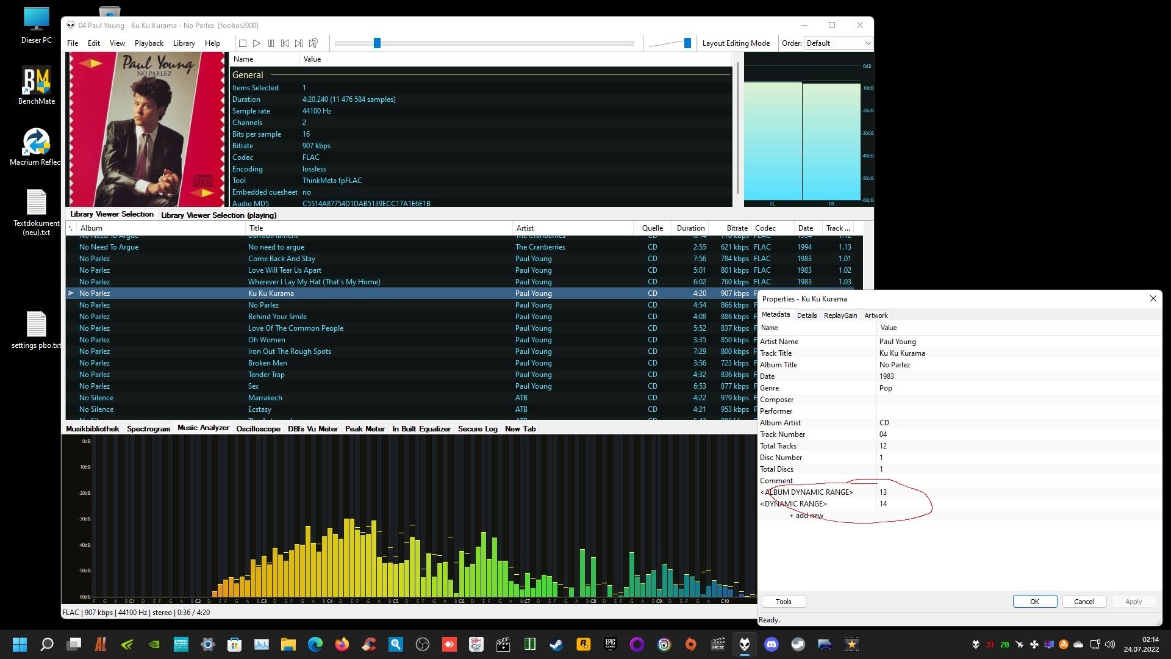Sort playlist by Album column header
Image resolution: width=1171 pixels, height=659 pixels.
(x=162, y=228)
